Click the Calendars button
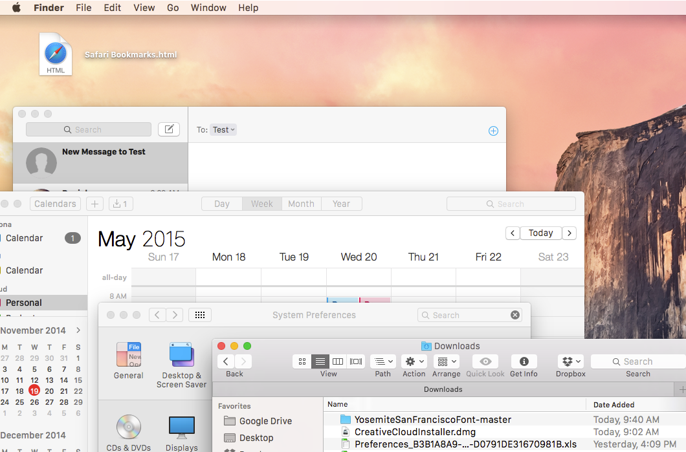Screen dimensions: 686x452 pyautogui.click(x=55, y=204)
